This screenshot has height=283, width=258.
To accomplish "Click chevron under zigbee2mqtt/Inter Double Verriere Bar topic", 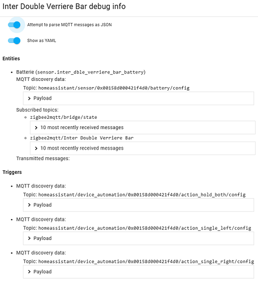I will (x=36, y=148).
